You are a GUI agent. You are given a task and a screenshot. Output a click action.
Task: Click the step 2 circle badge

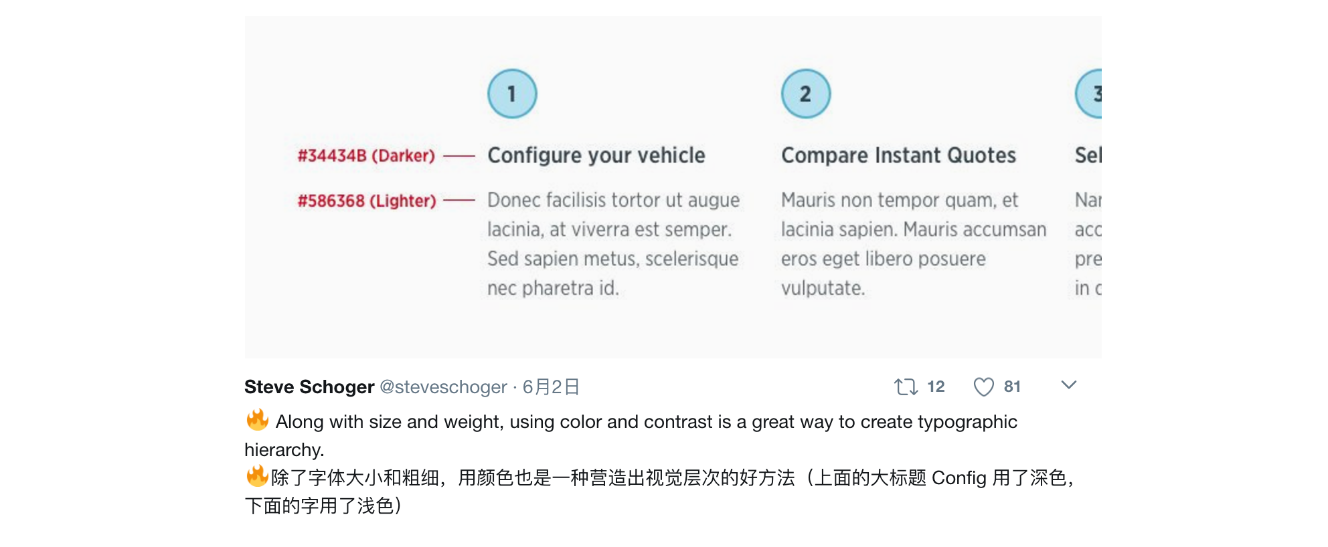pyautogui.click(x=806, y=94)
